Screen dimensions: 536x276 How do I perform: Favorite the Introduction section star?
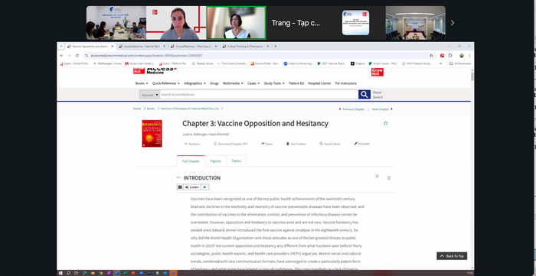(x=377, y=177)
